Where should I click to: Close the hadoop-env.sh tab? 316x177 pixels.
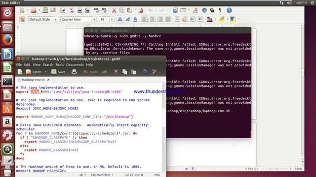[48, 80]
